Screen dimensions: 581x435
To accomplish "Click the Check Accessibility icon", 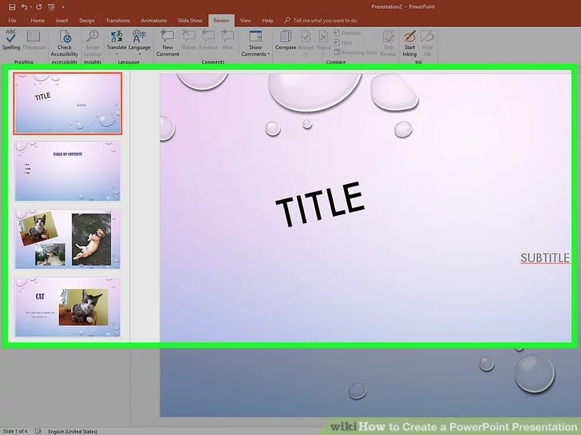I will click(65, 41).
